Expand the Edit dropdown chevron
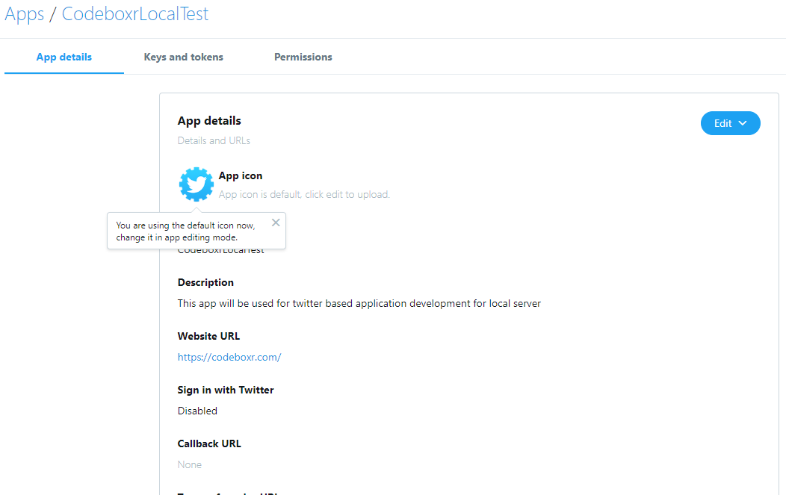 pos(743,123)
